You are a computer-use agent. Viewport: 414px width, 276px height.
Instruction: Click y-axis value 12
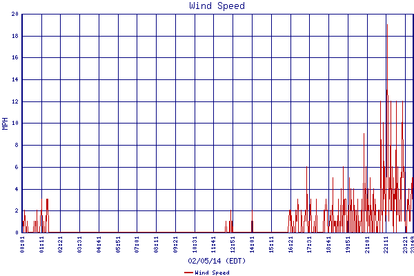click(x=15, y=101)
